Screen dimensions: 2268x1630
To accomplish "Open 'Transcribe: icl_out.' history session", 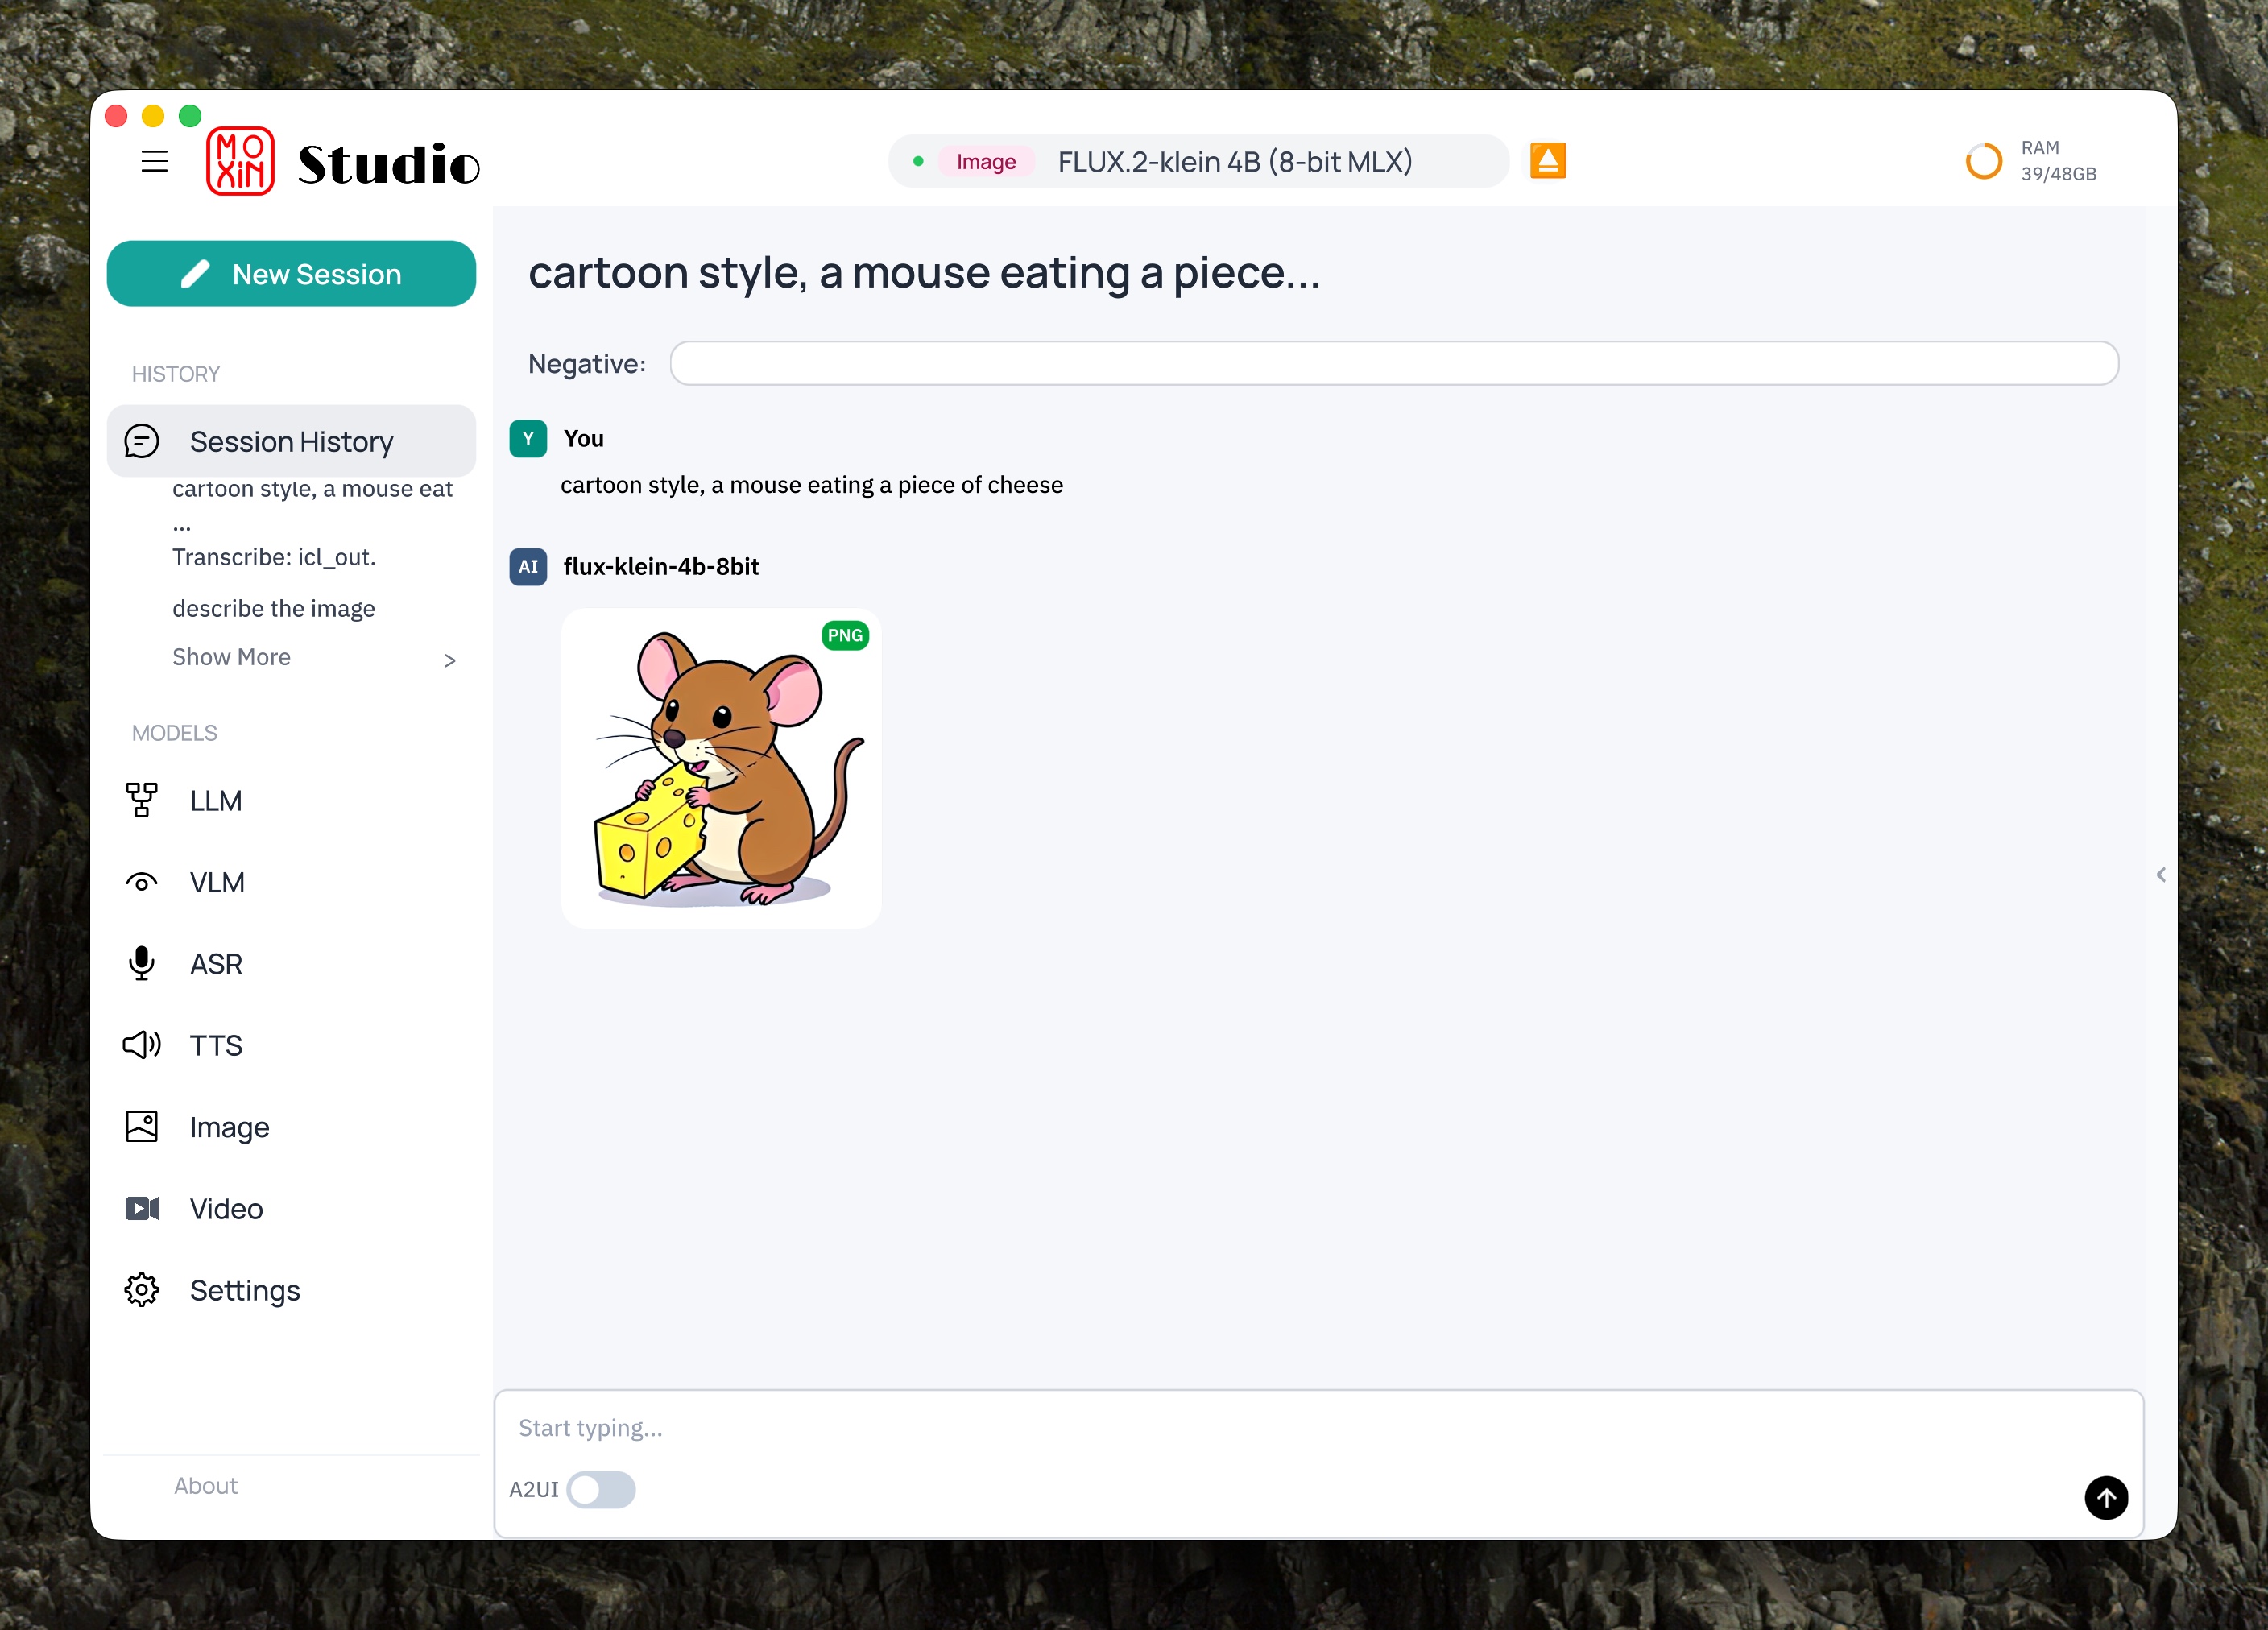I will pos(274,557).
